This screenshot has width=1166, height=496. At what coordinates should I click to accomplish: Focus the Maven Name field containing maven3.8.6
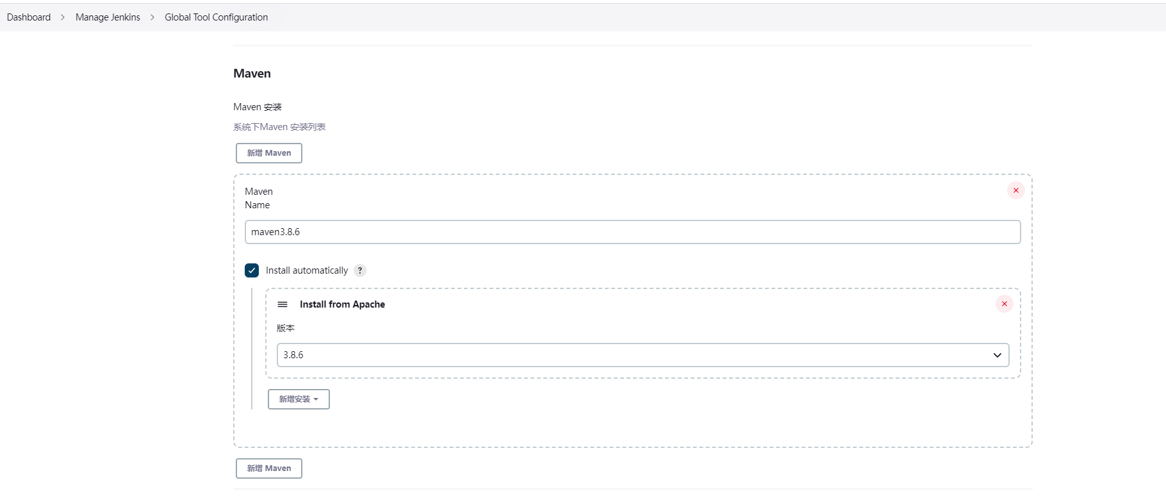pyautogui.click(x=632, y=232)
